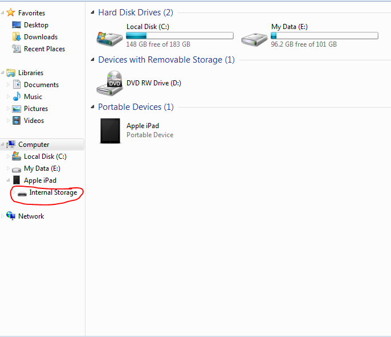Collapse the Apple iPad tree node

pos(8,180)
